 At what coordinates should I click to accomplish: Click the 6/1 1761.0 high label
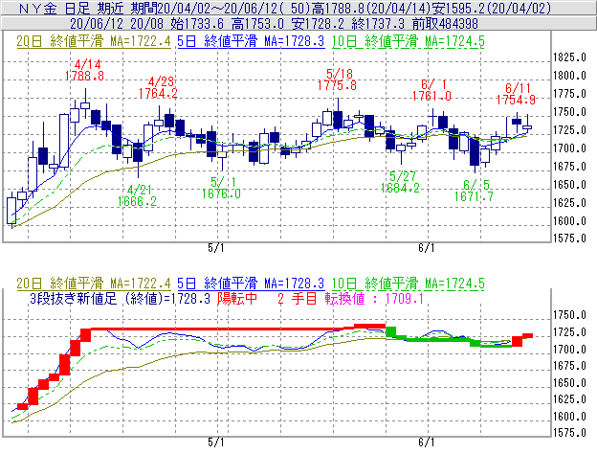[x=432, y=90]
